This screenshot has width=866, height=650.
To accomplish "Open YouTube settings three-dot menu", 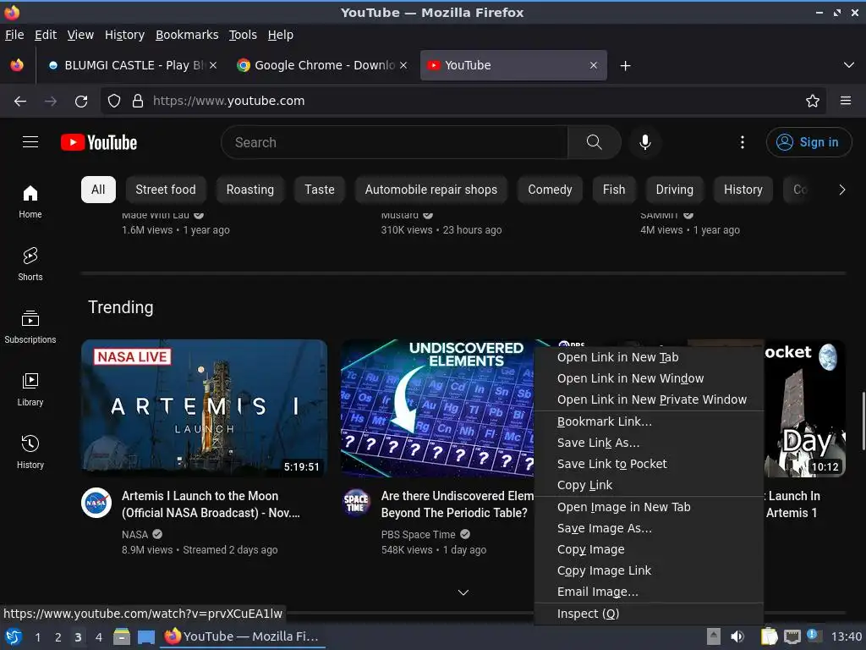I will [743, 142].
